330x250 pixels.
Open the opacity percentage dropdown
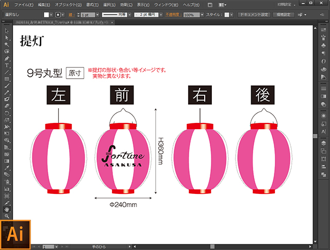(x=202, y=15)
